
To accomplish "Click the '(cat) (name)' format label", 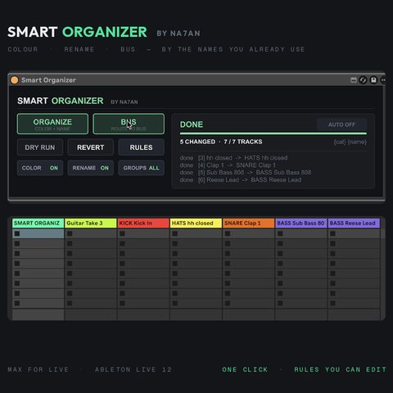I will point(350,142).
